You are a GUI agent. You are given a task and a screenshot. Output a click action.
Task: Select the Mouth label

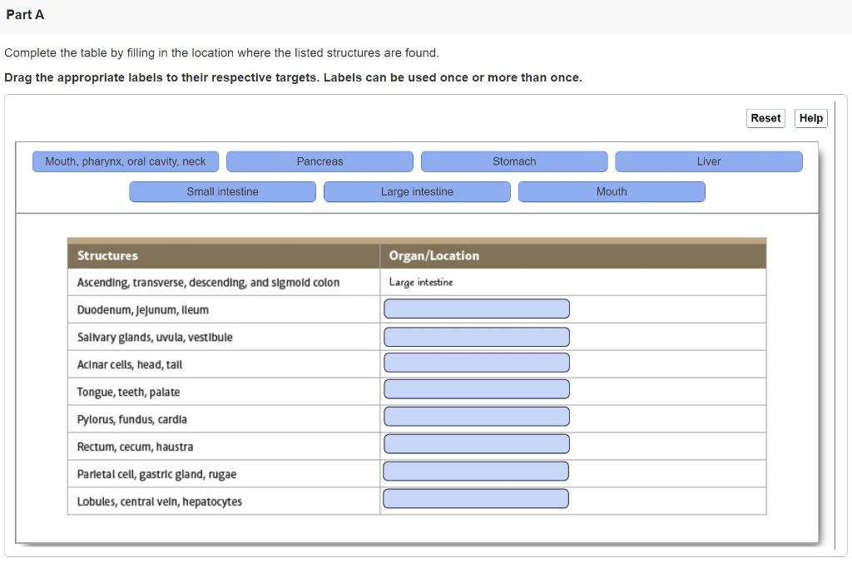(612, 191)
